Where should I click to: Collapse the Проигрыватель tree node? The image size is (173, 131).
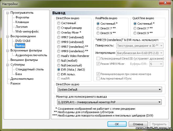tap(7, 13)
